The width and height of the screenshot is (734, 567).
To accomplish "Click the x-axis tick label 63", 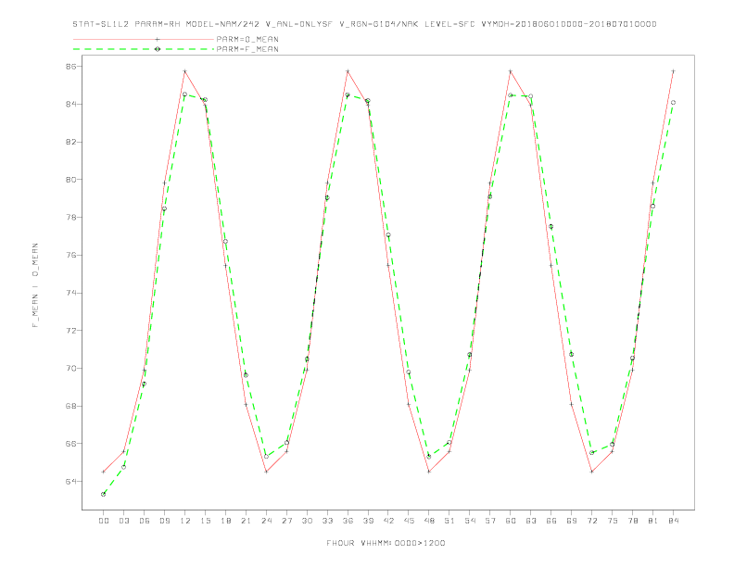I will (531, 521).
